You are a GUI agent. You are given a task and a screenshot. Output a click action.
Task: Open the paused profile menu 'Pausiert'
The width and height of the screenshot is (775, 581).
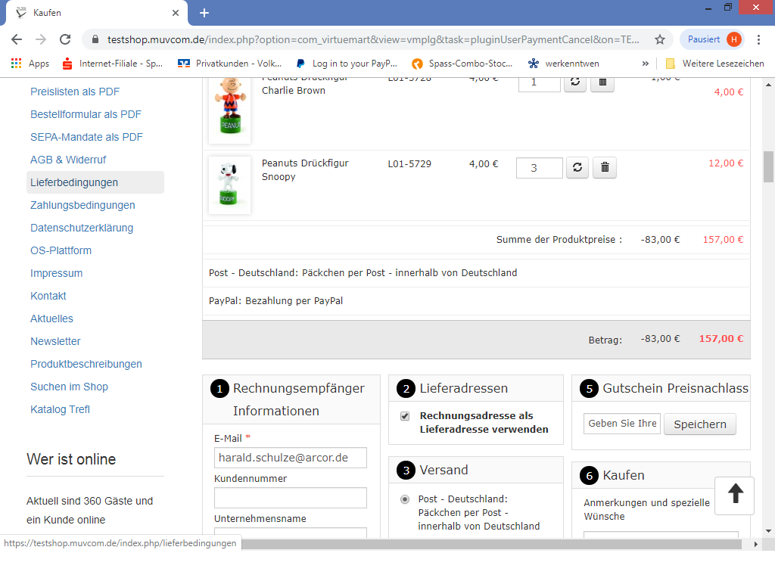[713, 39]
